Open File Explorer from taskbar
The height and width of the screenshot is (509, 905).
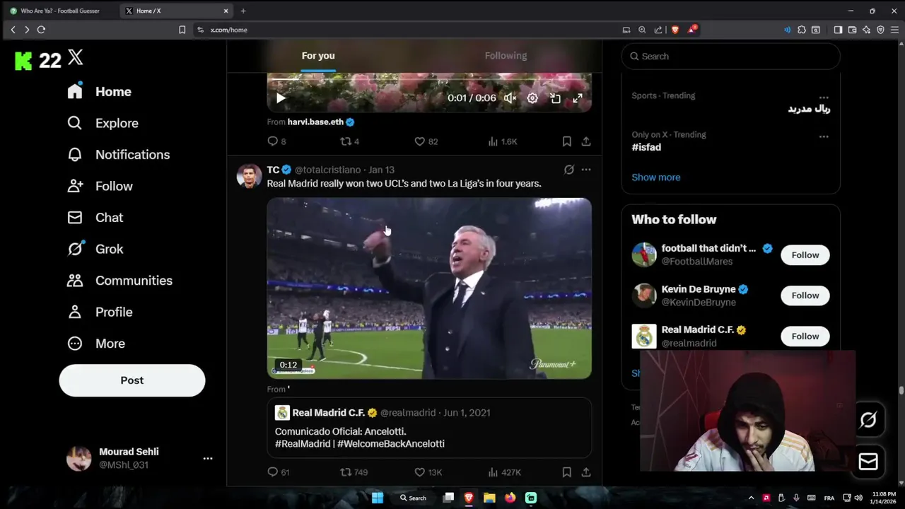tap(489, 498)
